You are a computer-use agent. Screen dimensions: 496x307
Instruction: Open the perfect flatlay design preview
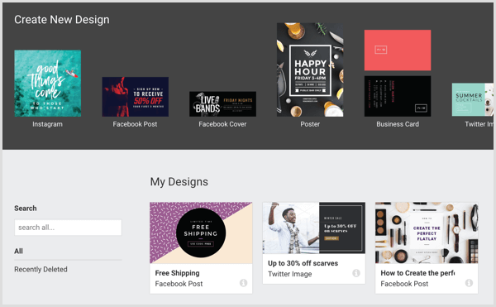[427, 233]
